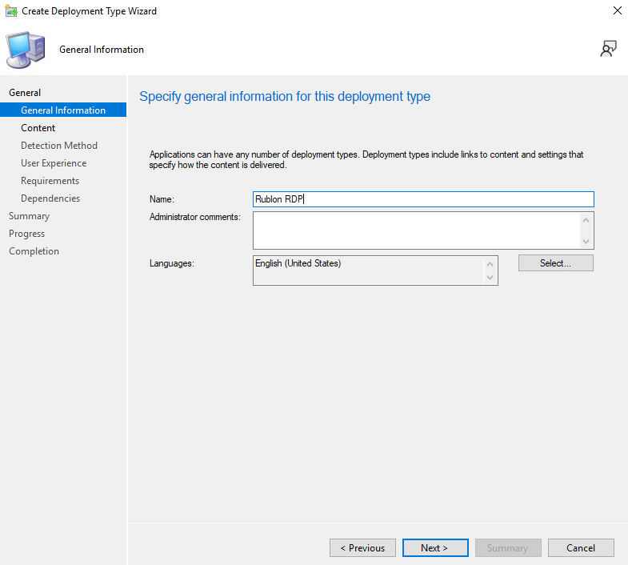The height and width of the screenshot is (565, 628).
Task: Click the computer icon in the header
Action: 26,50
